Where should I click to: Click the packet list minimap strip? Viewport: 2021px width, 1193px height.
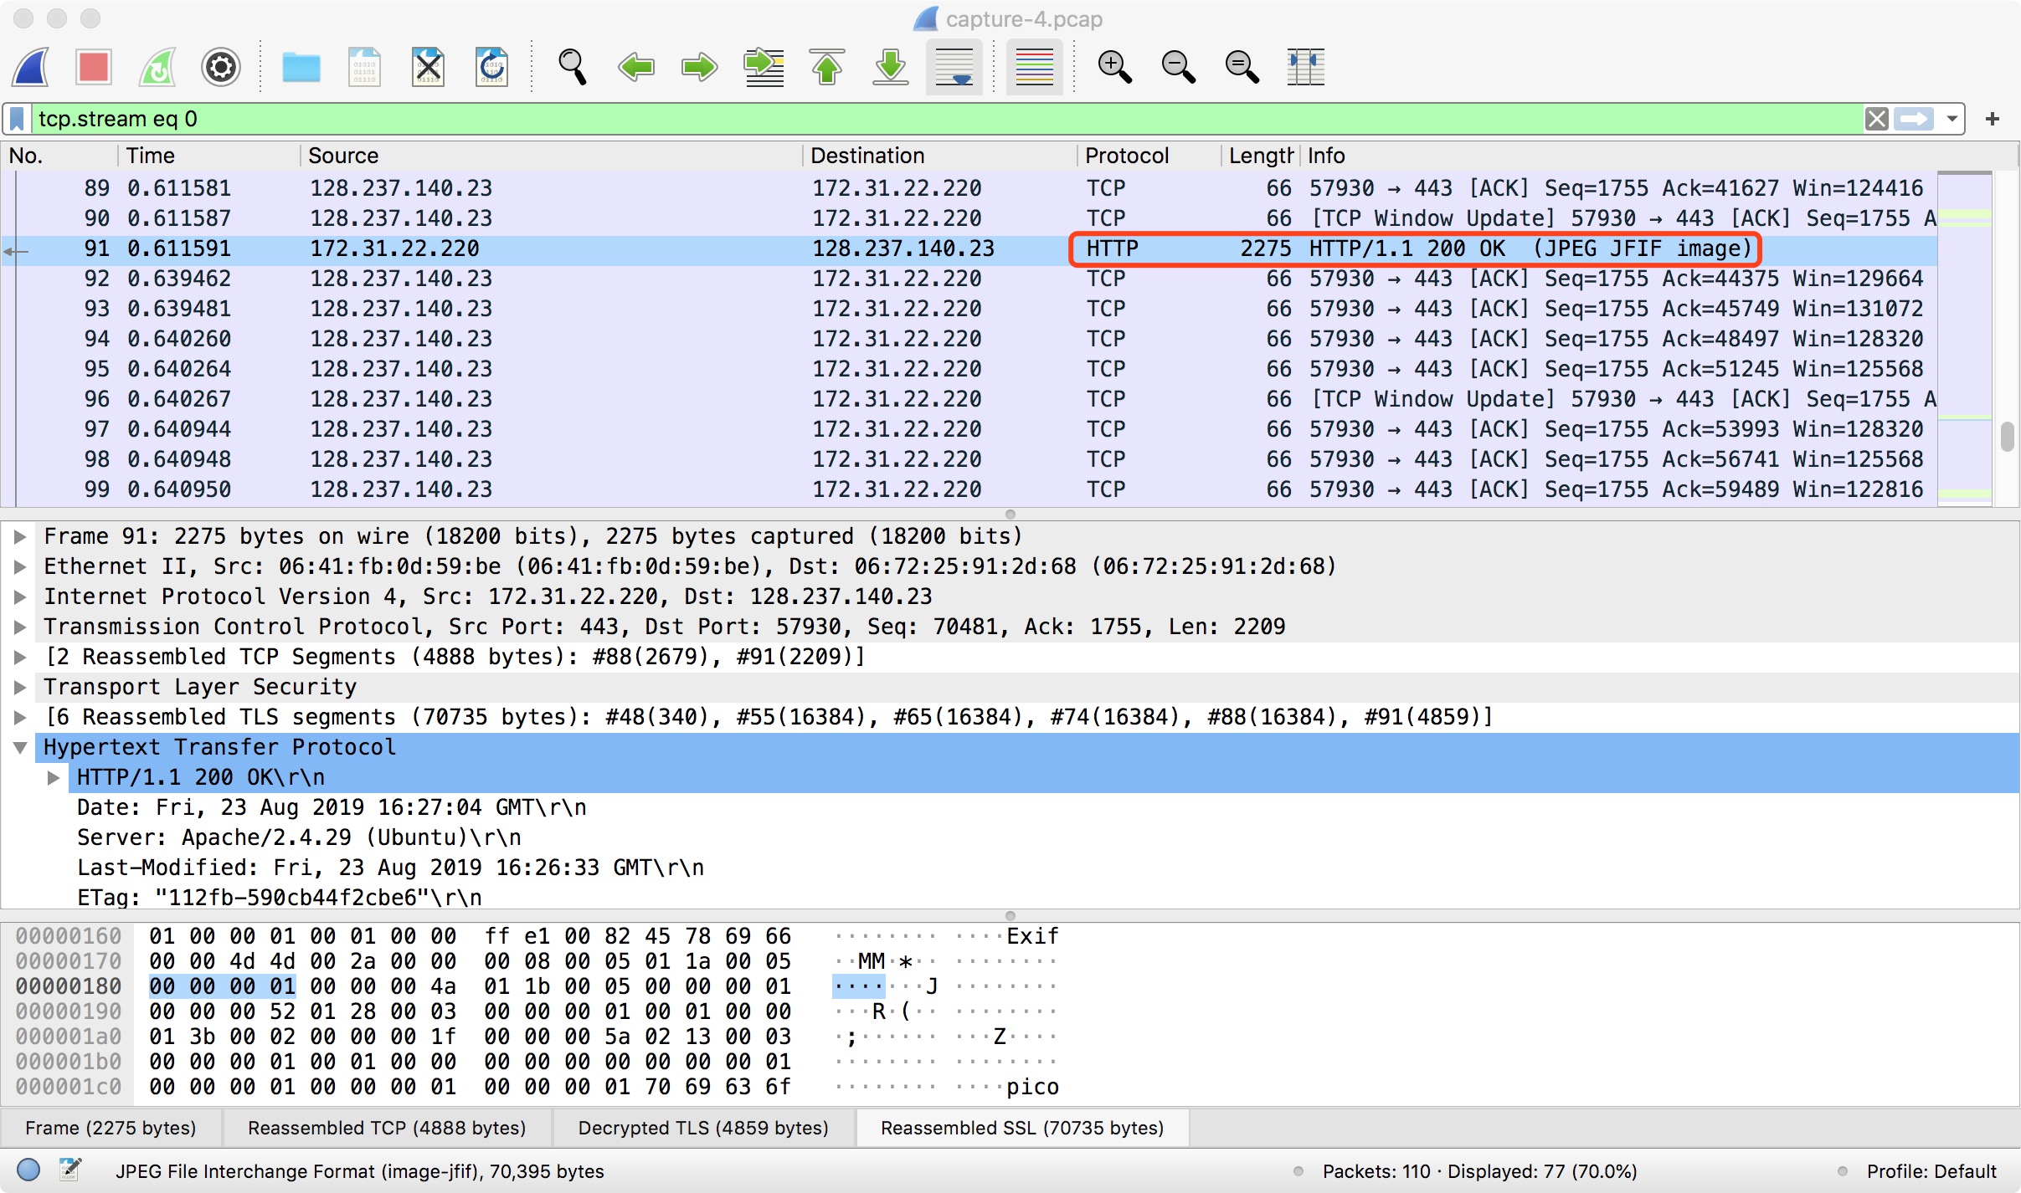1965,339
